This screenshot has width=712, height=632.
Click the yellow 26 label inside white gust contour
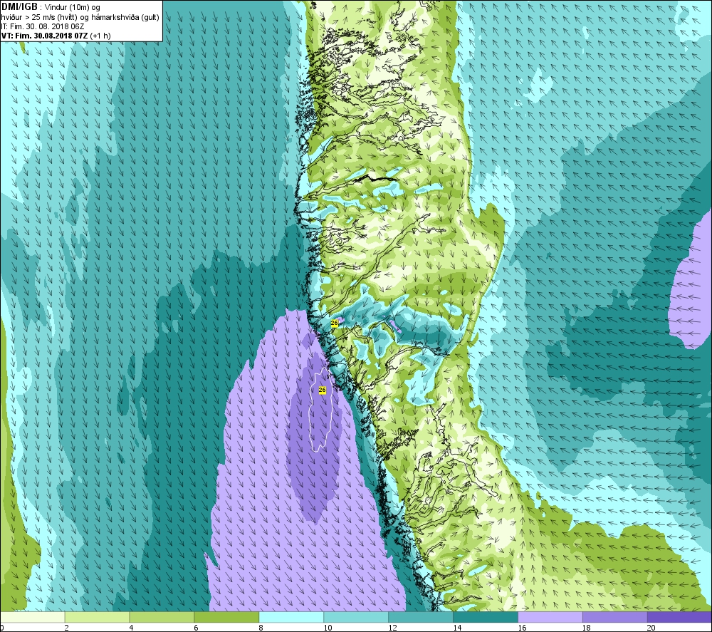click(323, 390)
